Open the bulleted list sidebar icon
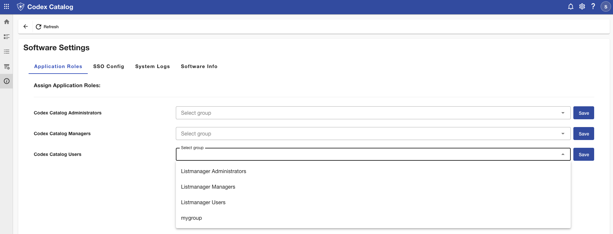Image resolution: width=613 pixels, height=234 pixels. click(7, 52)
